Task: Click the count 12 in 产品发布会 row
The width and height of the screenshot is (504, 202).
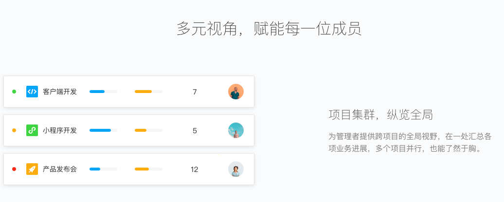Action: pyautogui.click(x=195, y=170)
